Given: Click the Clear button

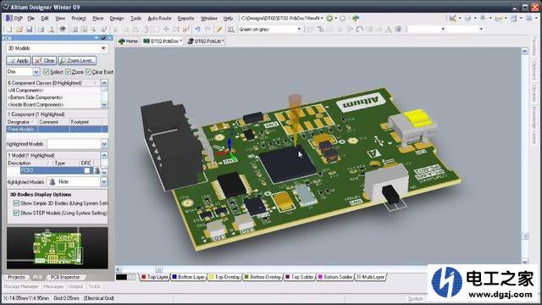Looking at the screenshot, I should (45, 60).
